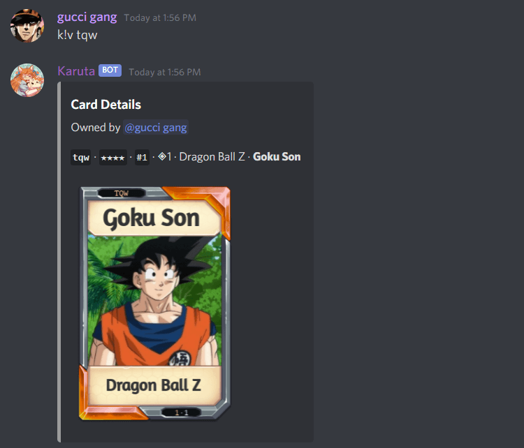Click the @gucci gang mention

click(156, 127)
